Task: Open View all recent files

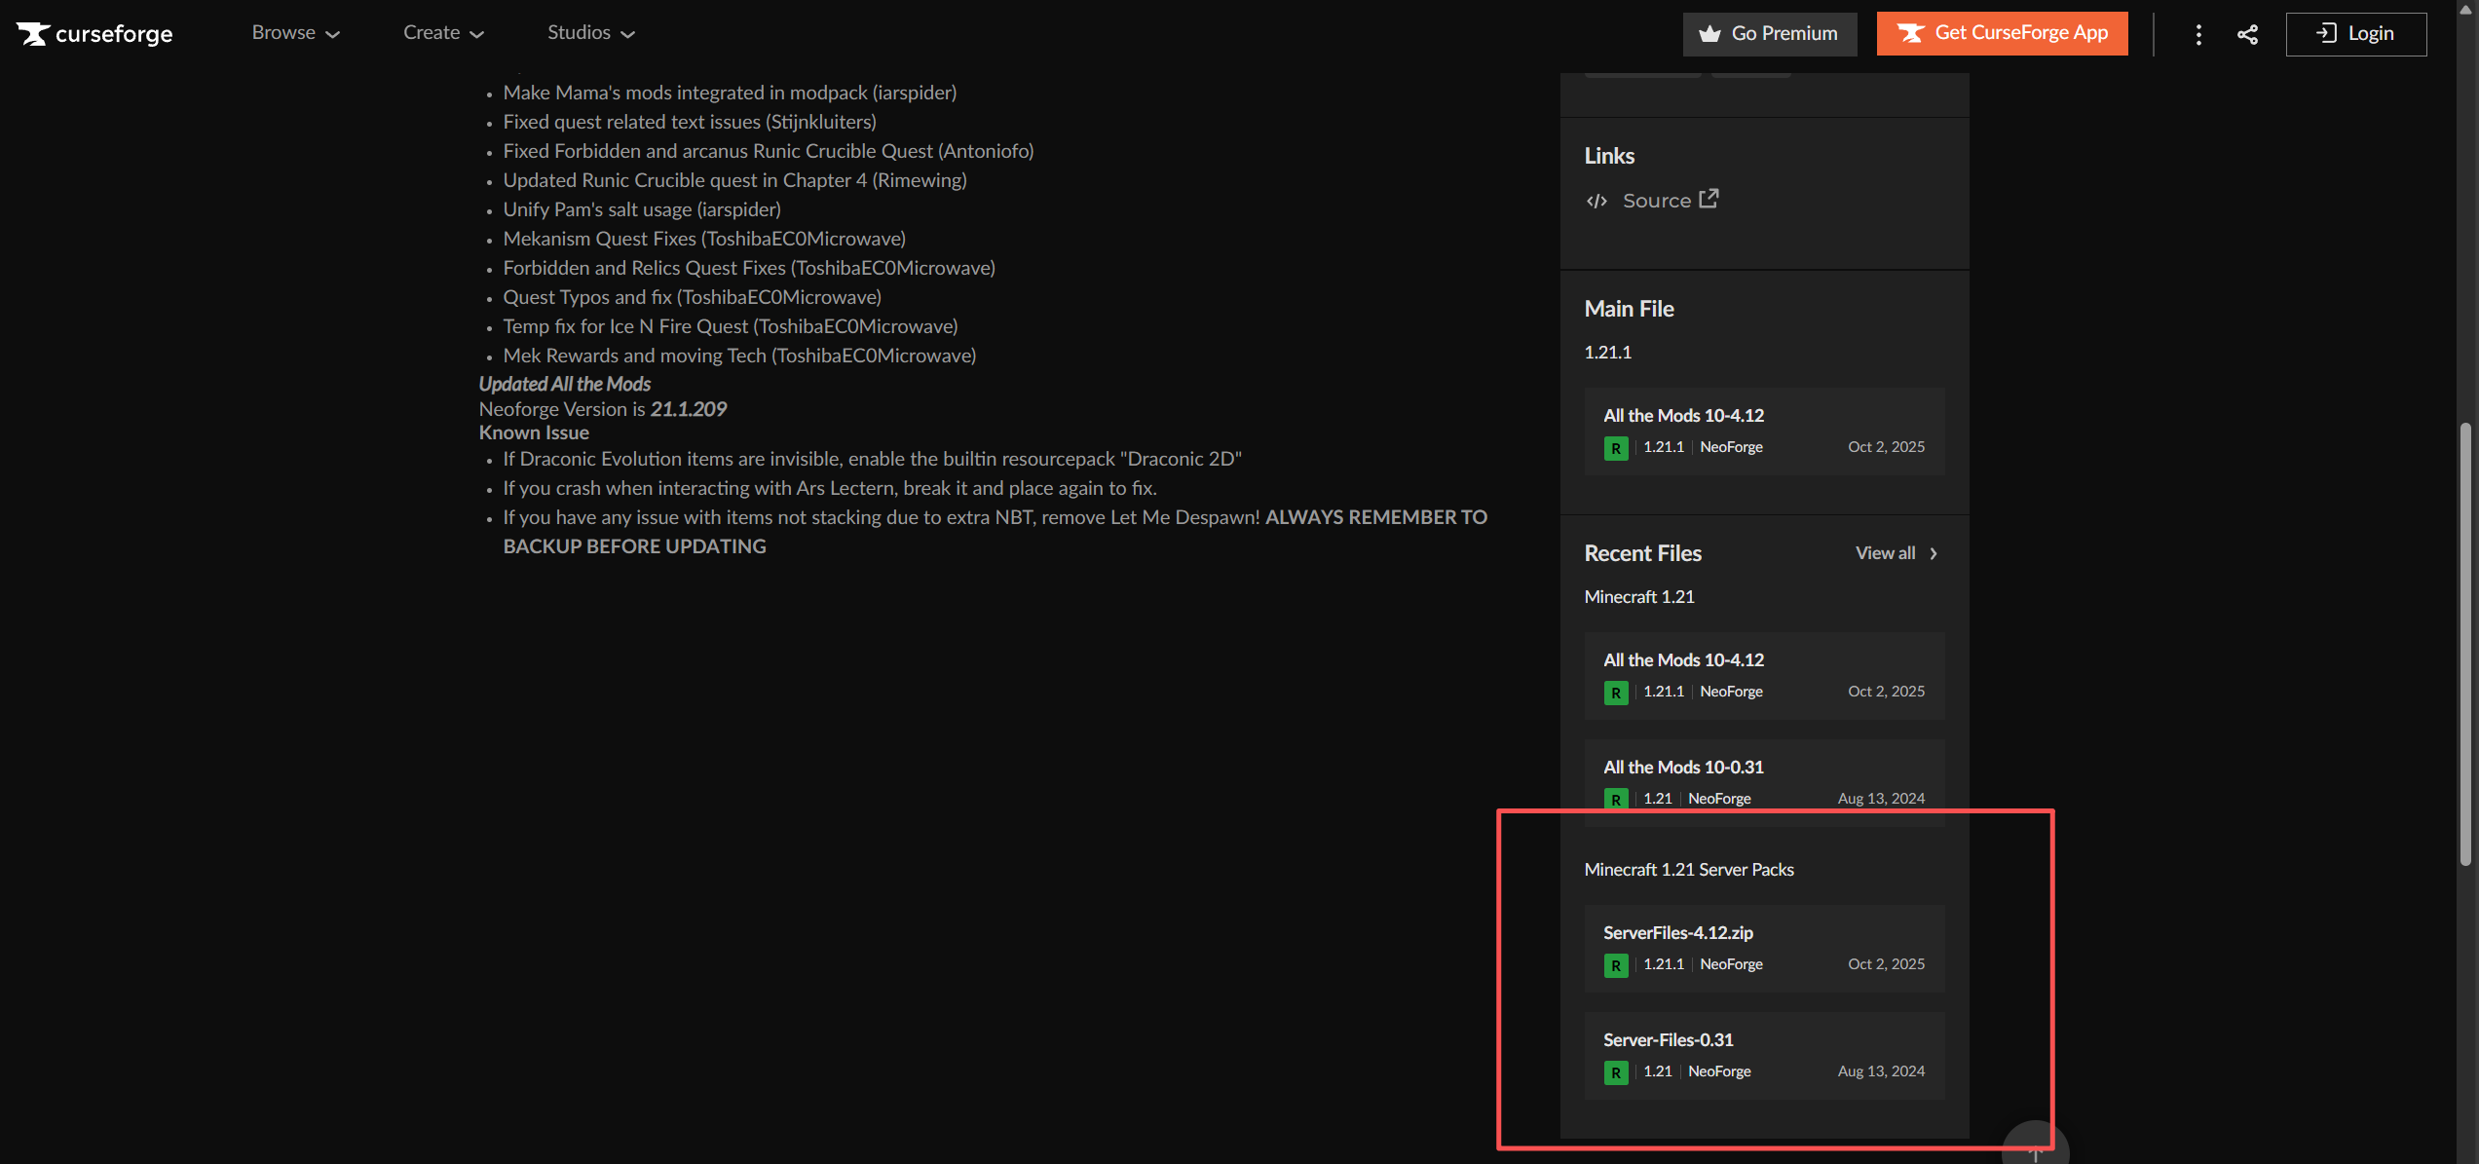Action: tap(1896, 553)
